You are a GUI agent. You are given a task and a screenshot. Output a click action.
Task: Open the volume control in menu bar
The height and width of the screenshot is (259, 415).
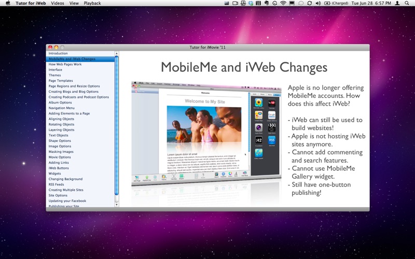point(318,3)
